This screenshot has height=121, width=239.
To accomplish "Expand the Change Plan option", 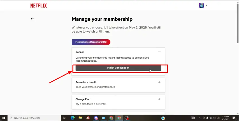I will click(x=159, y=99).
